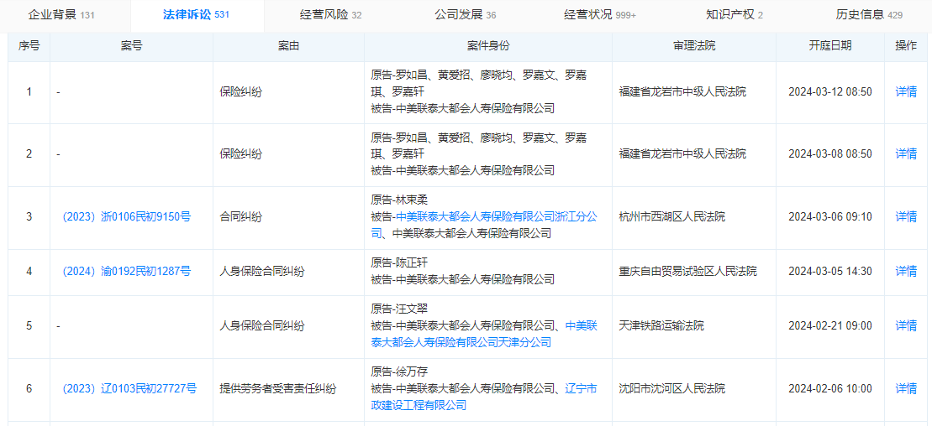Open the 知识产权 tab

(x=735, y=15)
